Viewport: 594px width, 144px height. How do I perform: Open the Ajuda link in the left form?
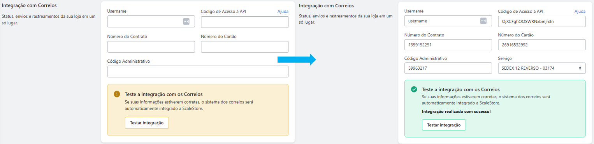click(283, 12)
